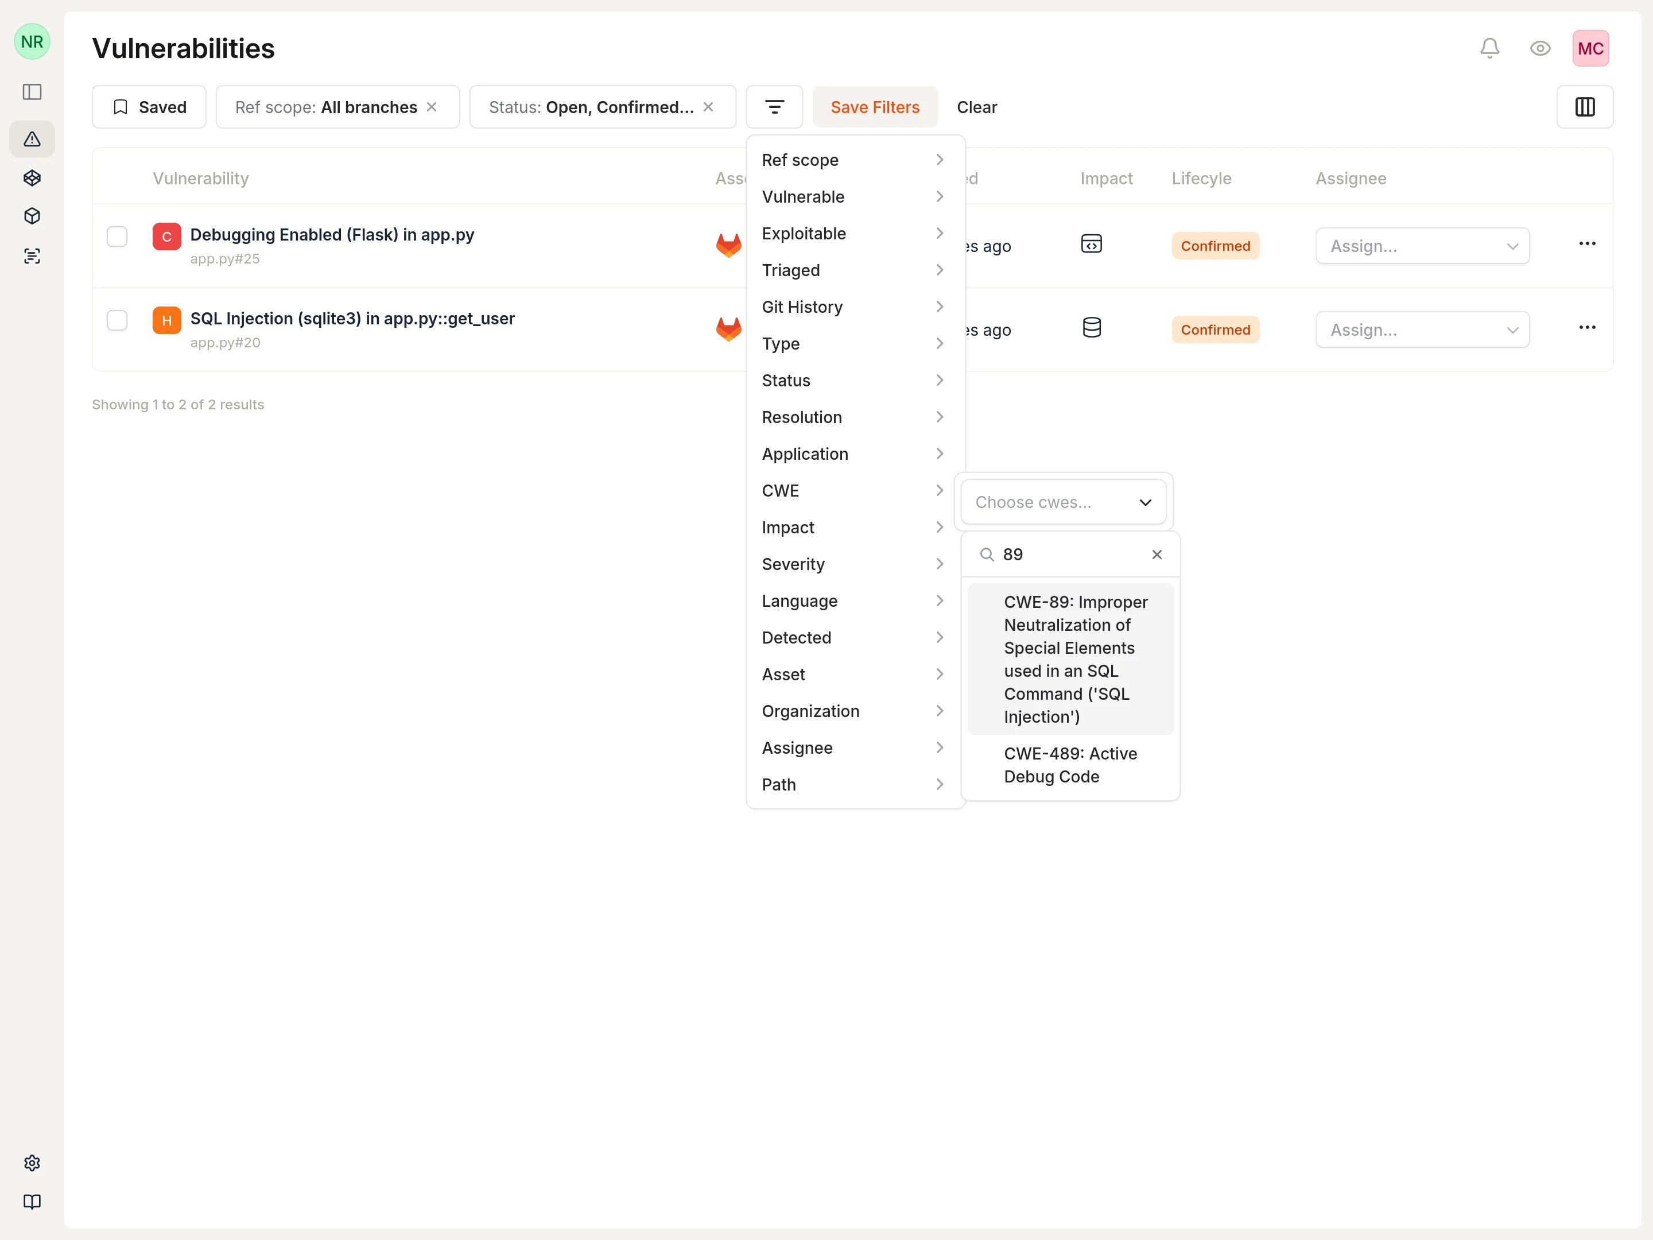
Task: Remove the Ref scope filter chip
Action: click(431, 107)
